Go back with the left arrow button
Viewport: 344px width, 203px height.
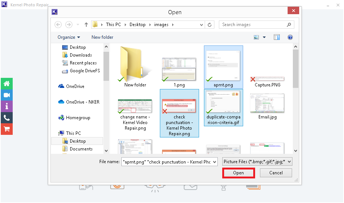(58, 25)
